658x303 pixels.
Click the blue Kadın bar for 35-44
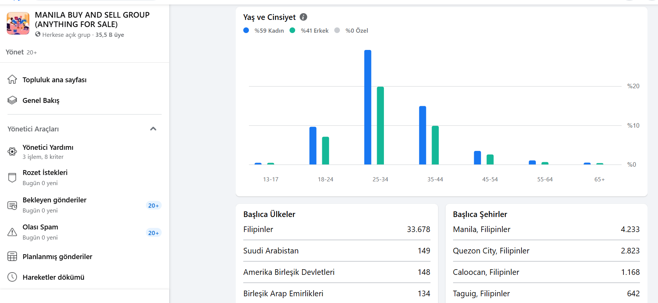(423, 135)
